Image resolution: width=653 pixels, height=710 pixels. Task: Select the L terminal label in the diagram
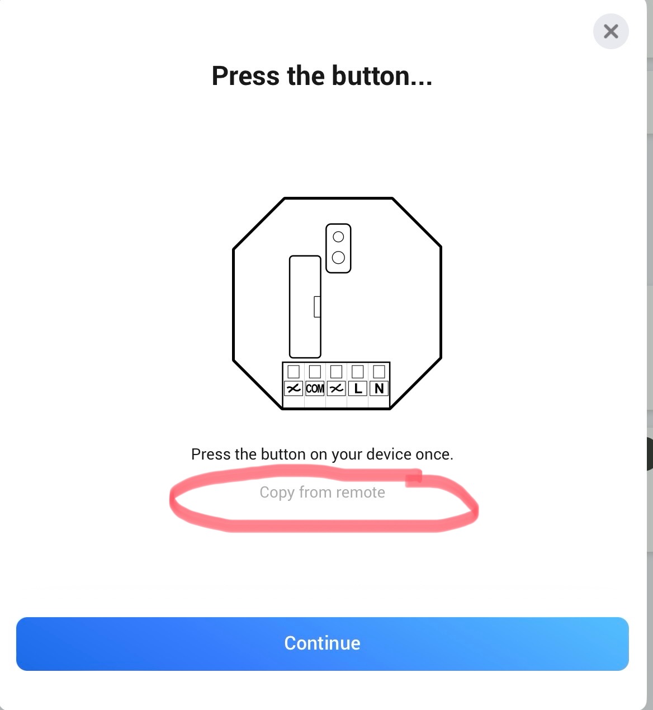click(x=358, y=388)
